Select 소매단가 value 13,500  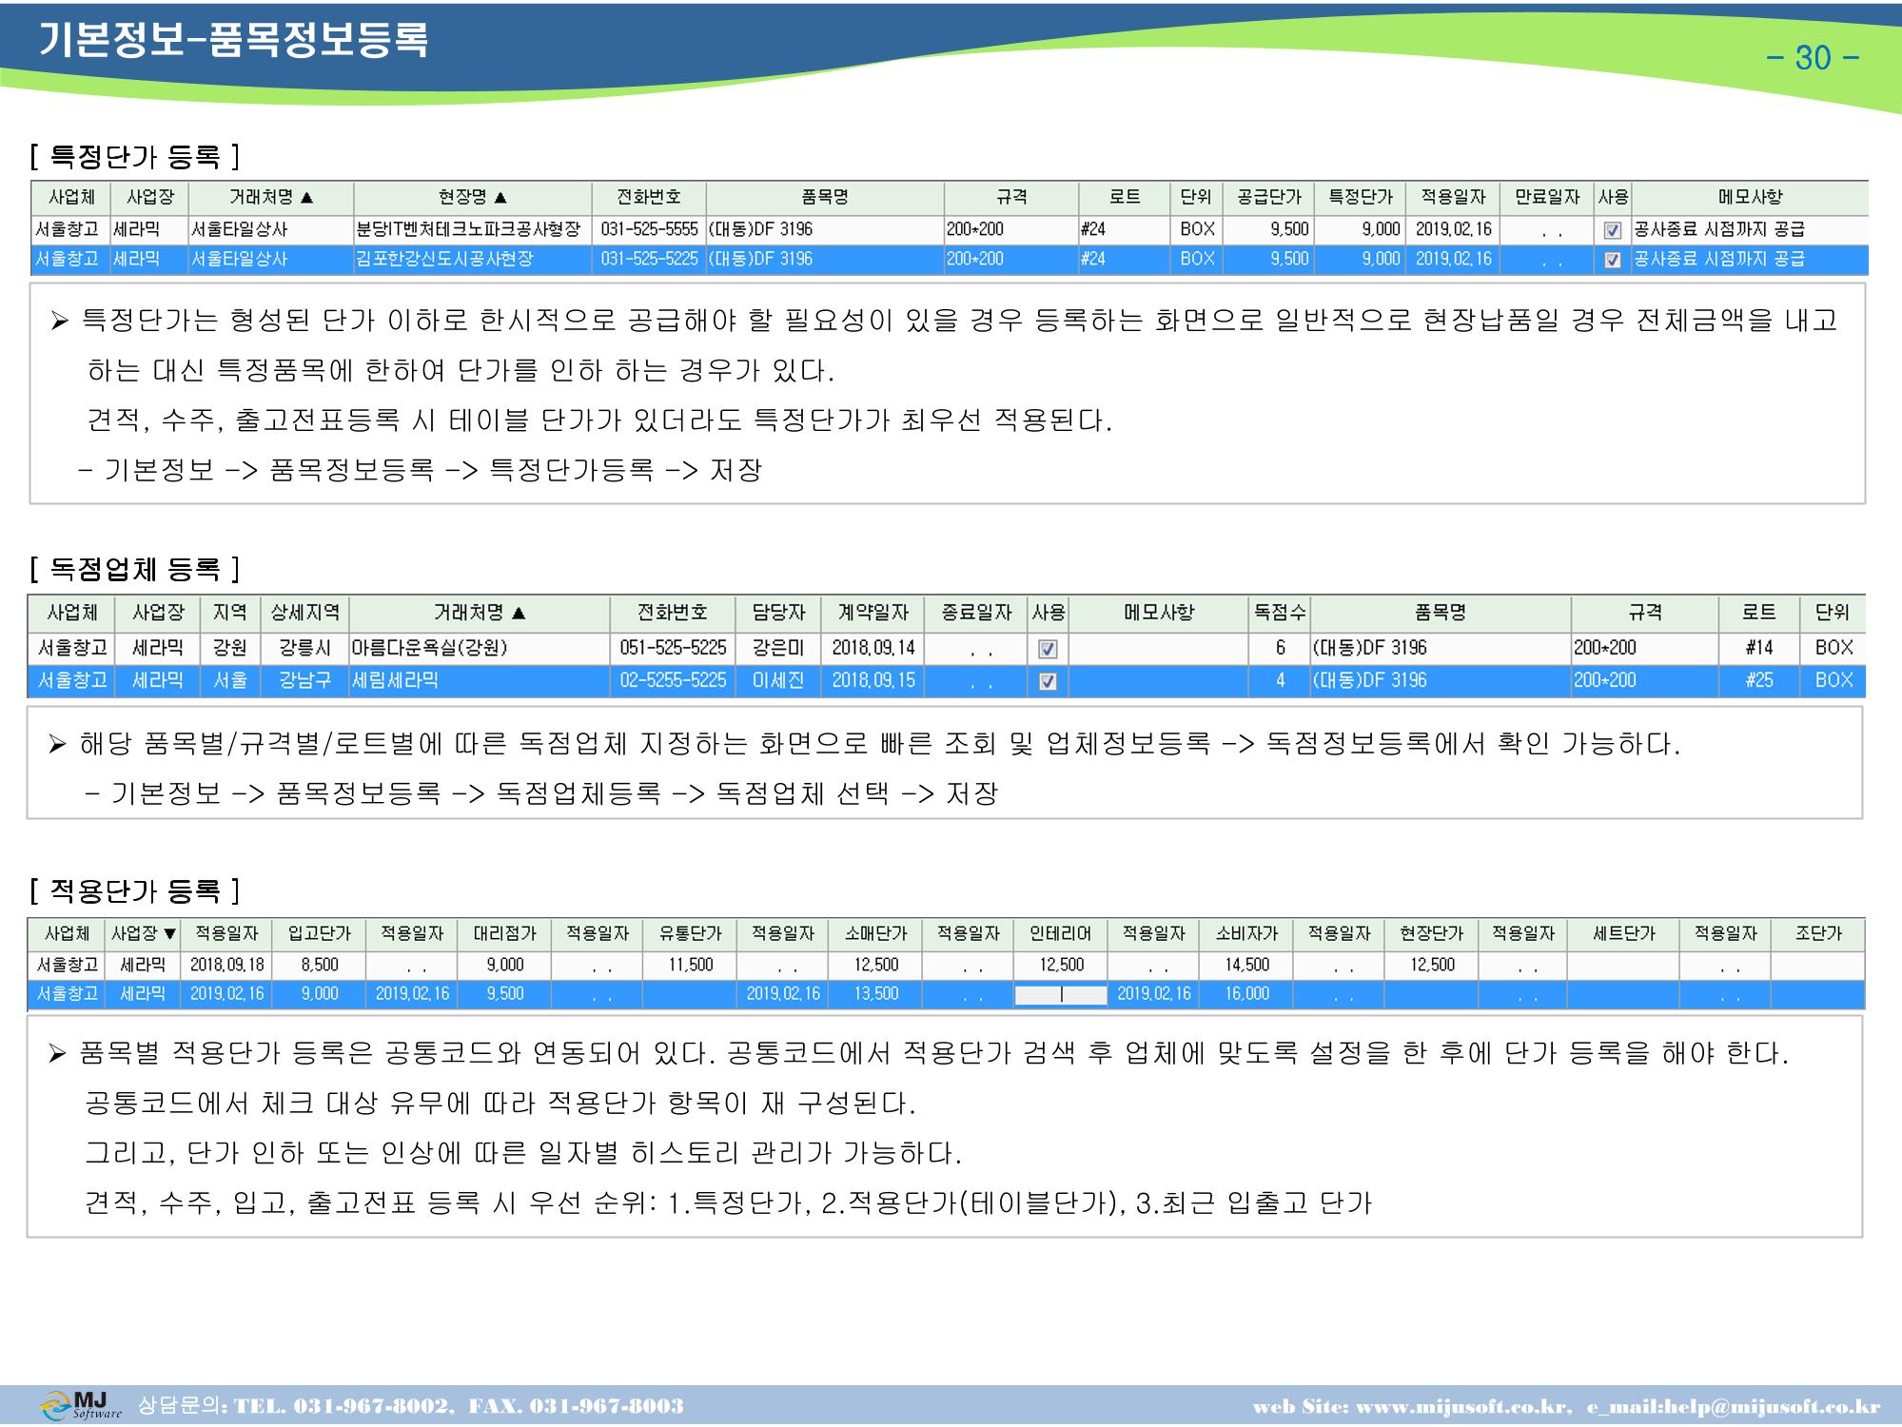[x=876, y=994]
